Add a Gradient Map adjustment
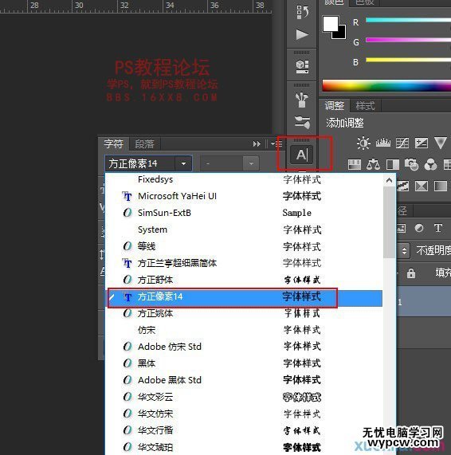This screenshot has height=455, width=451. [x=441, y=186]
